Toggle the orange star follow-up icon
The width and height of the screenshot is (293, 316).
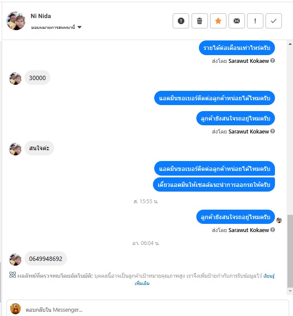(218, 21)
